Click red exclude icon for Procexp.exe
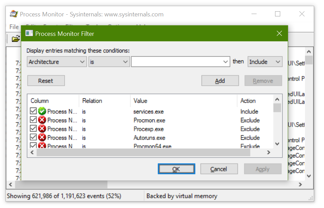This screenshot has height=208, width=324. tap(42, 128)
